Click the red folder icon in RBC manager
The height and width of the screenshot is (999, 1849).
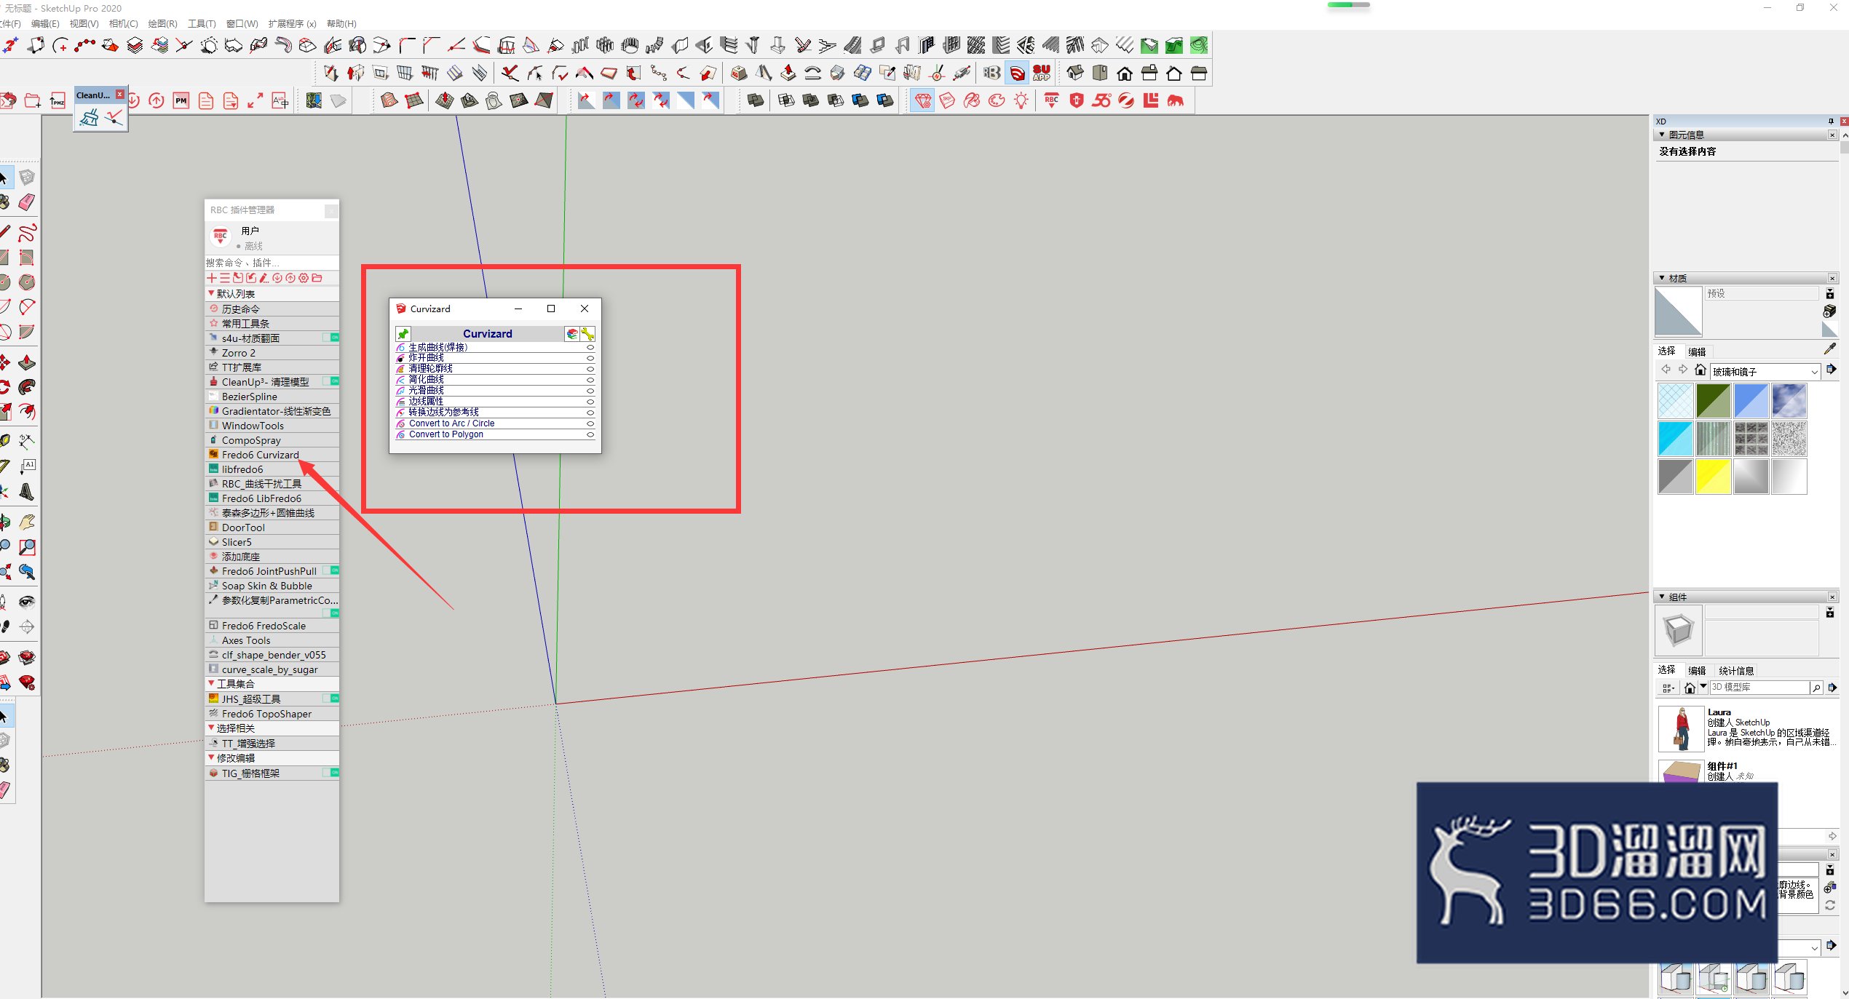[317, 278]
